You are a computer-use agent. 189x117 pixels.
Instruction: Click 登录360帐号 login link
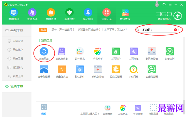click(x=165, y=19)
